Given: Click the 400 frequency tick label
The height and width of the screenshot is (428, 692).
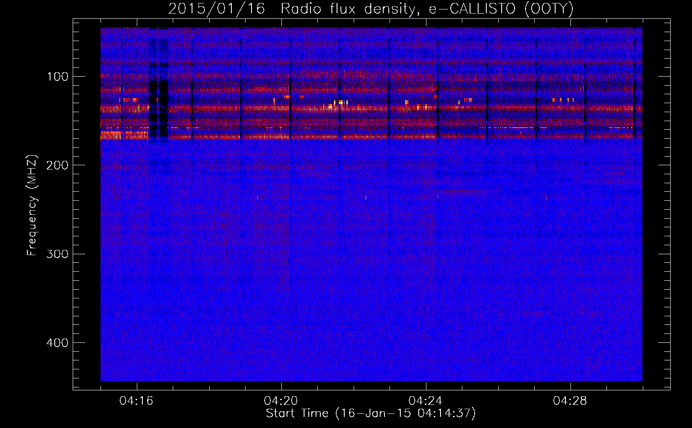Looking at the screenshot, I should [x=57, y=343].
